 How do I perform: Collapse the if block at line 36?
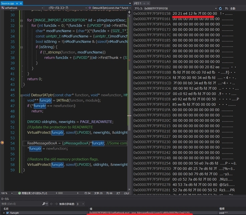(22, 47)
